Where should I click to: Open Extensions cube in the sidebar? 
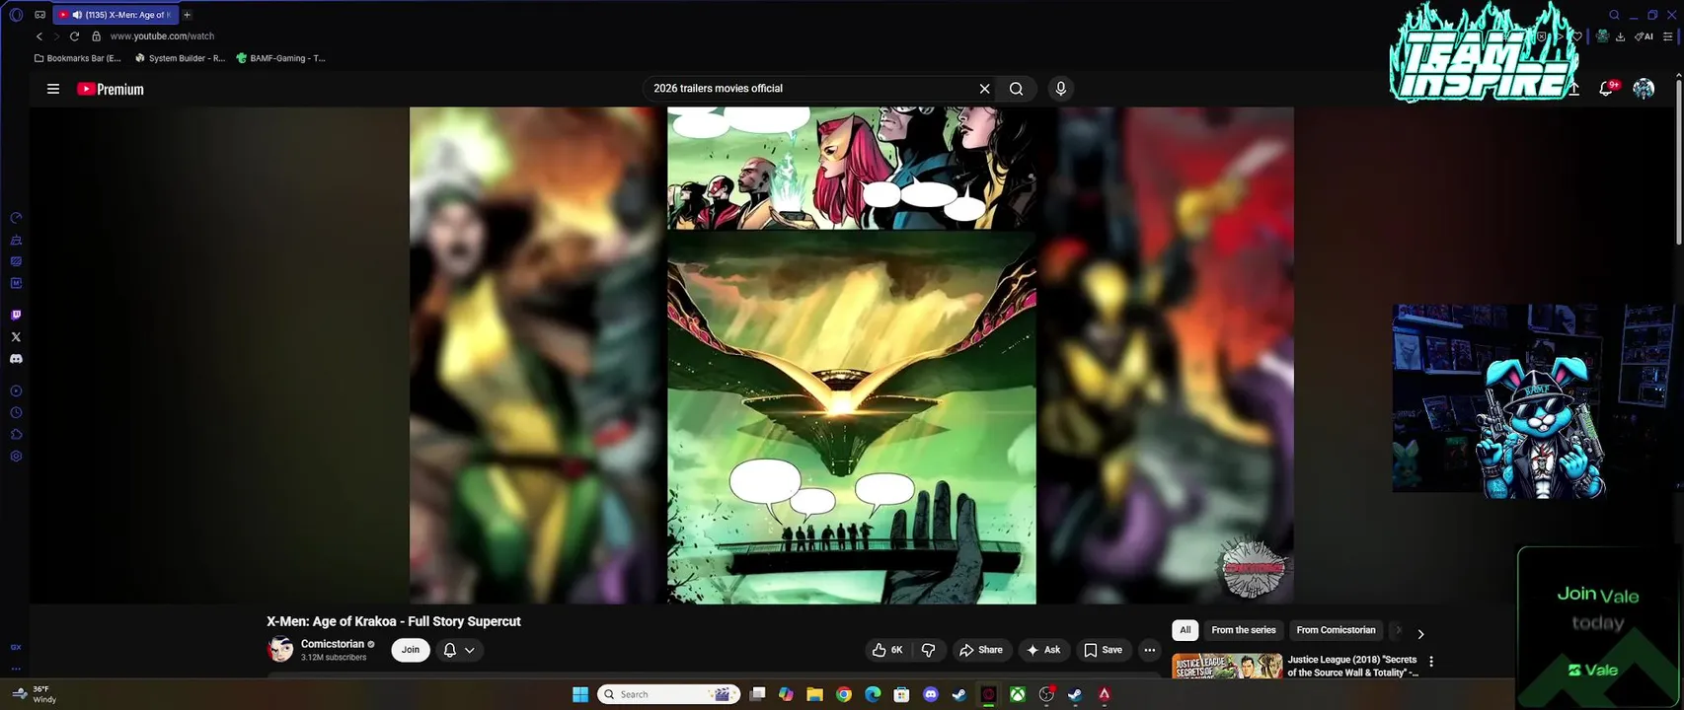point(16,435)
